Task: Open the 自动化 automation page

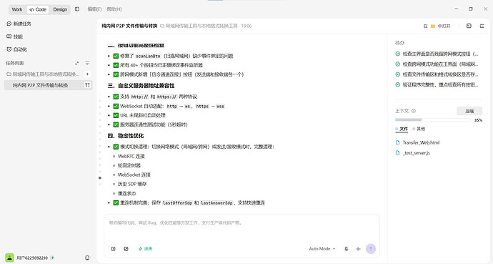Action: 16,49
